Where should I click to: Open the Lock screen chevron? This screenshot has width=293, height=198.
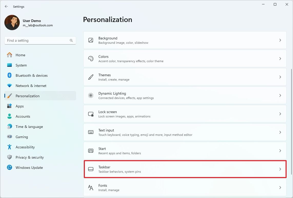coord(280,114)
